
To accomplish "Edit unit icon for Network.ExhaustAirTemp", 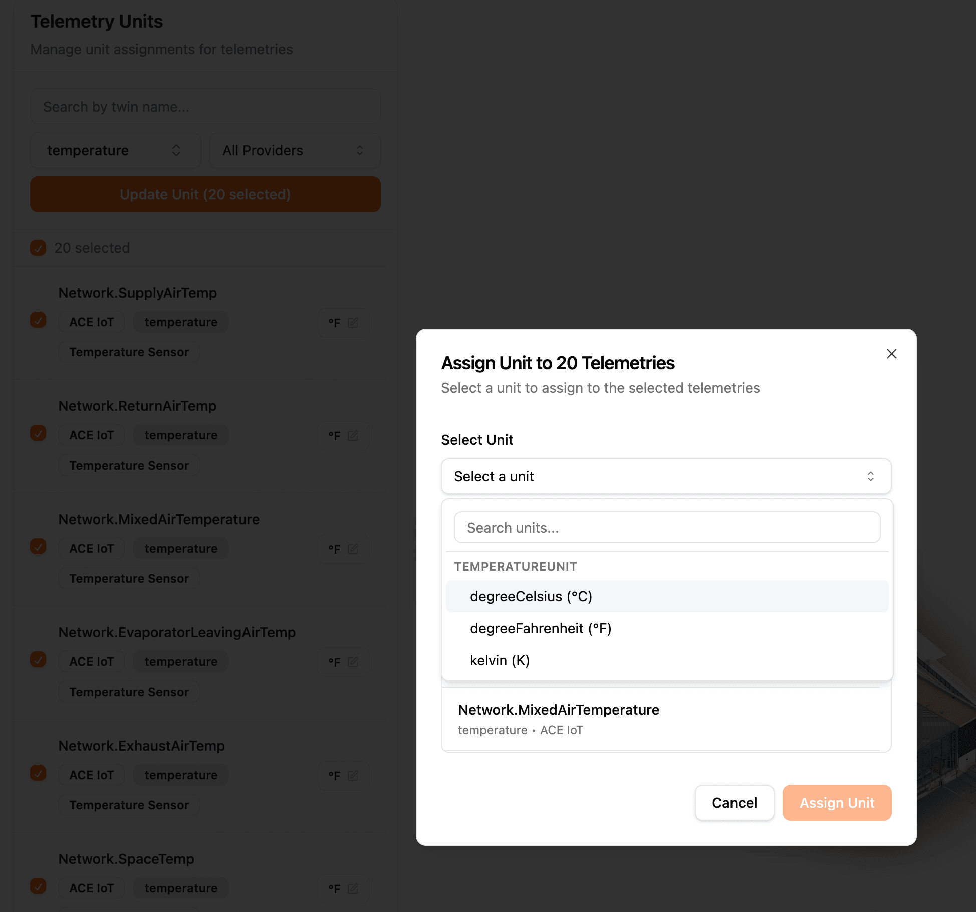I will tap(353, 775).
